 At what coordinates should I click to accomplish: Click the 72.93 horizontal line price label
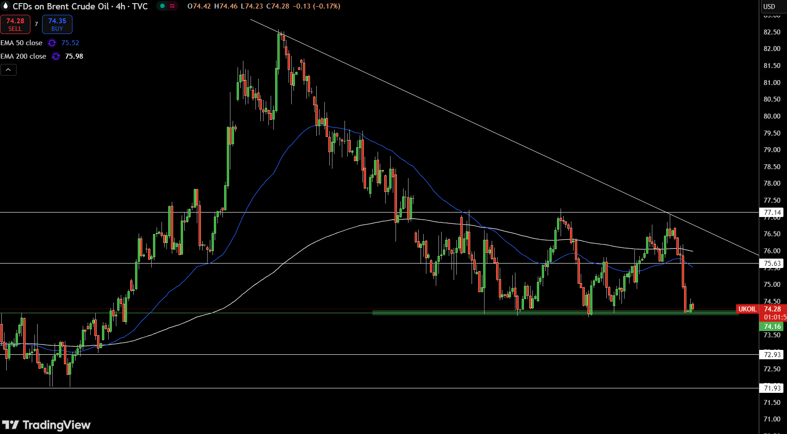pos(772,355)
